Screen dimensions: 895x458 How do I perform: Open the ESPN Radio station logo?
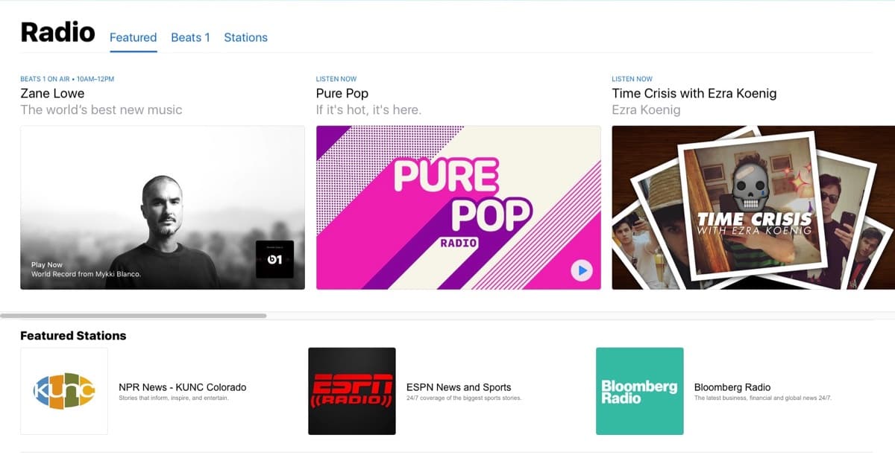(352, 391)
